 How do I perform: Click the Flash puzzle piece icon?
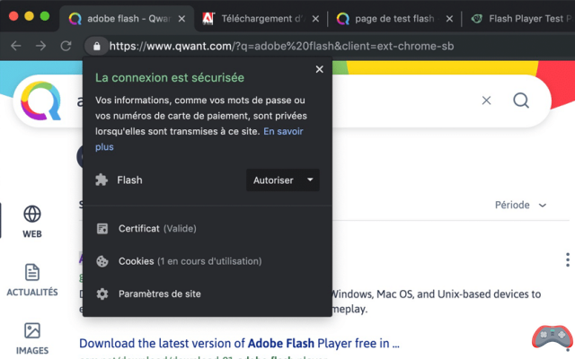(x=102, y=179)
